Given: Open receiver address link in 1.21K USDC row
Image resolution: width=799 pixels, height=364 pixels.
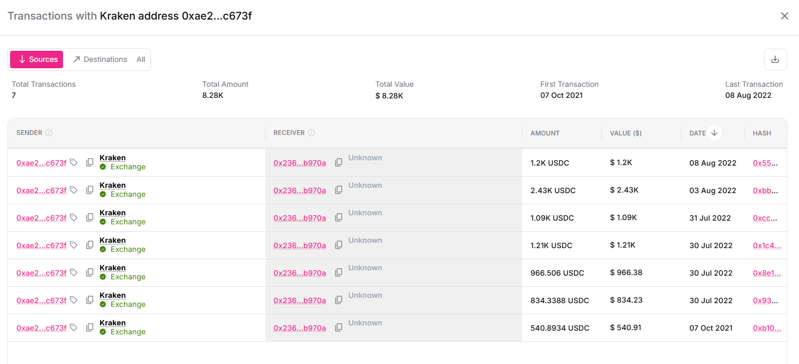Looking at the screenshot, I should 300,245.
